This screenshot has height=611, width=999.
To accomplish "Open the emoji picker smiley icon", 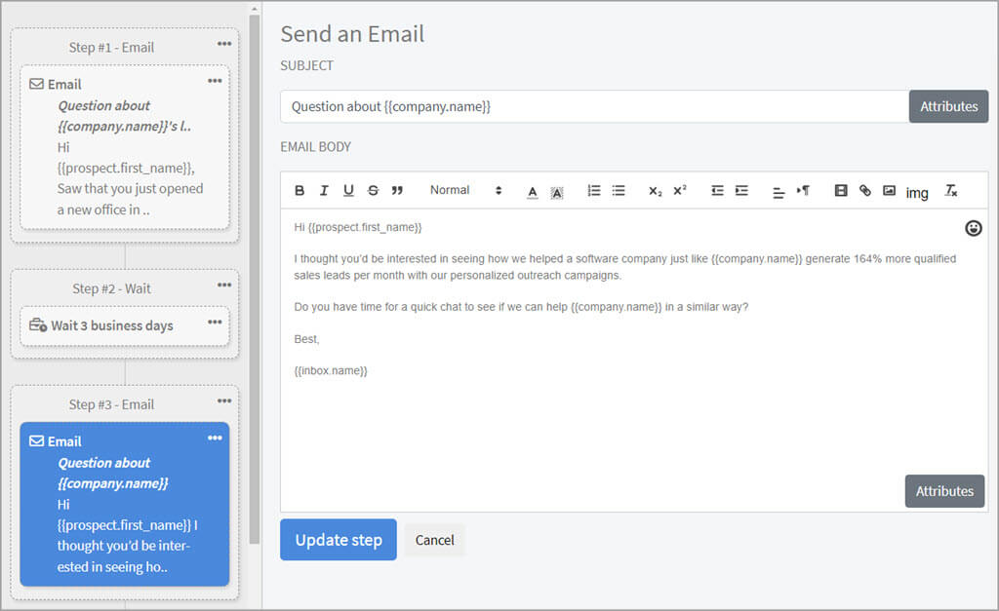I will click(973, 228).
